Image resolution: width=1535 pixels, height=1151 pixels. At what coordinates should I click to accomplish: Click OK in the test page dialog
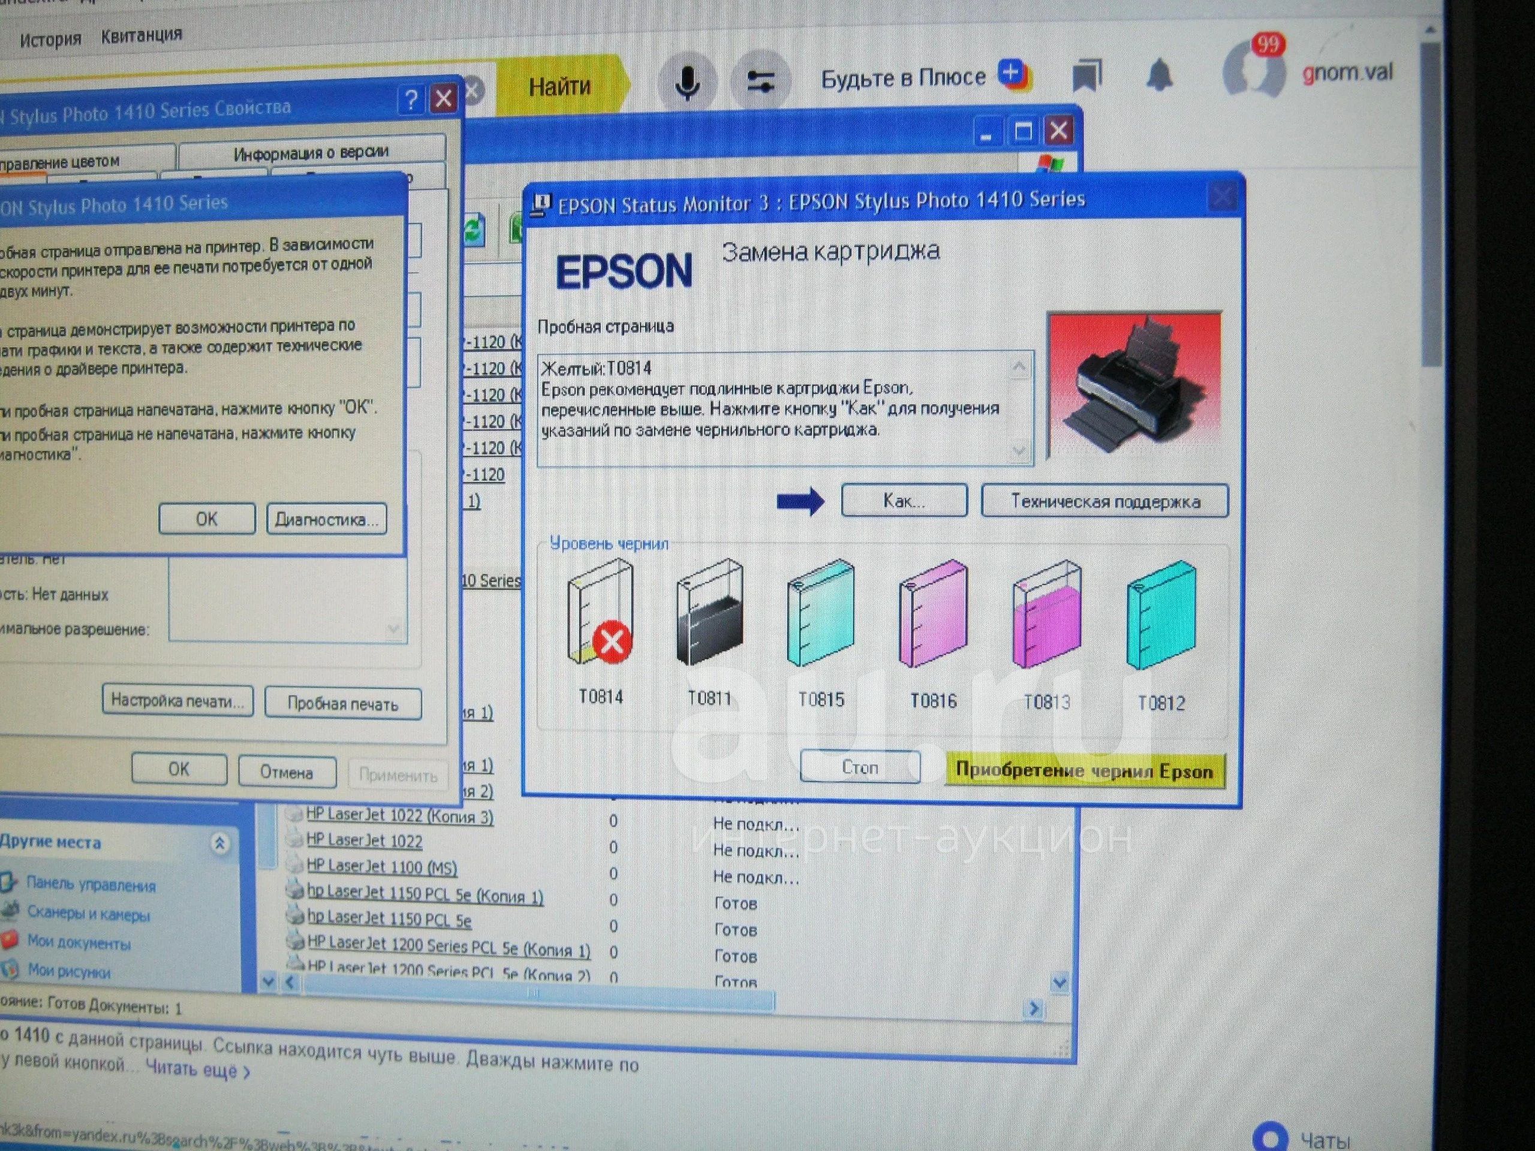tap(207, 519)
